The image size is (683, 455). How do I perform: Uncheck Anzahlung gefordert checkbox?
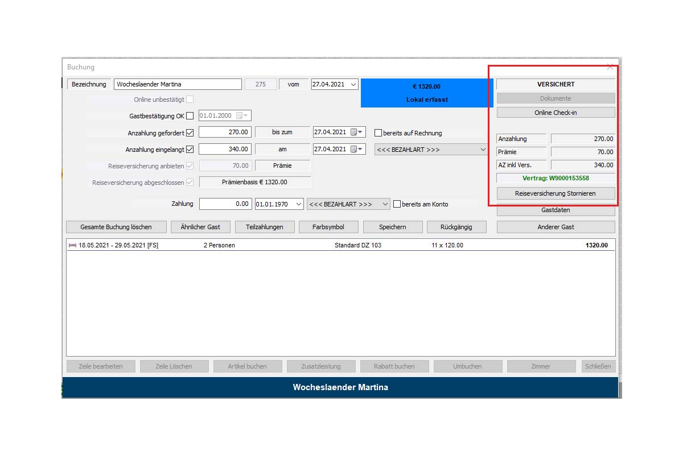point(190,133)
